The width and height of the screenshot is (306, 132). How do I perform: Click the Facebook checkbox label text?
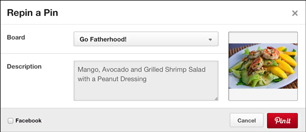(28, 121)
